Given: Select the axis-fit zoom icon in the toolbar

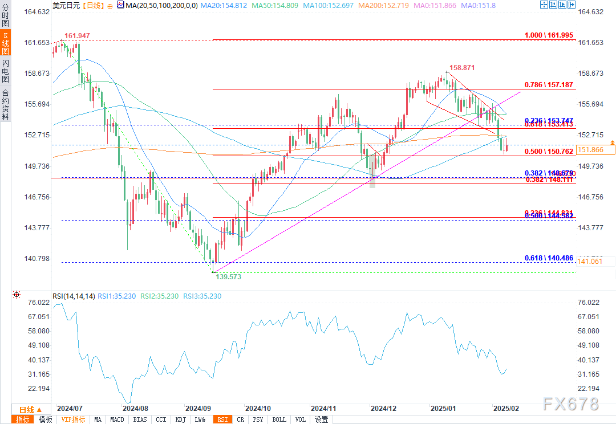Looking at the screenshot, I should click(x=553, y=5).
